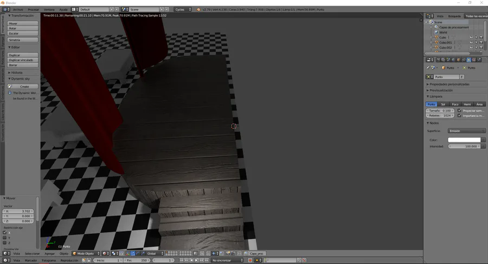Click the Borrar button
Viewport: 488px width, 264px height.
(23, 65)
